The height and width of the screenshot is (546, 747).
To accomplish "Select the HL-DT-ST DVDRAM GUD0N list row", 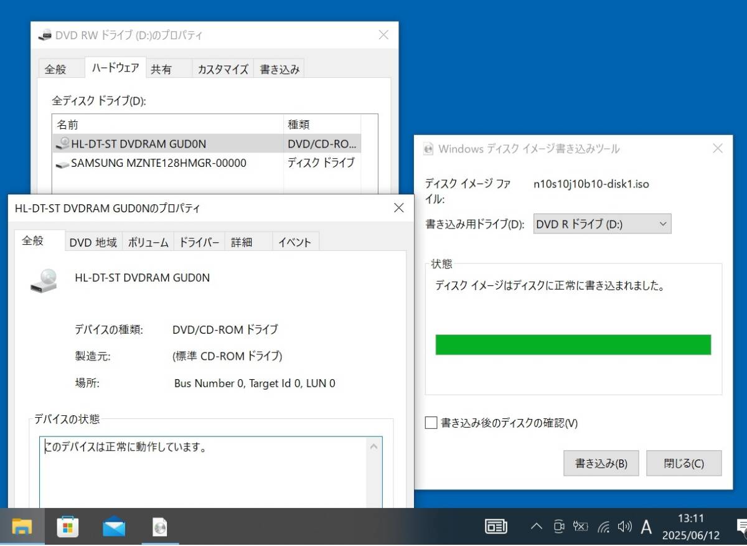I will point(207,144).
